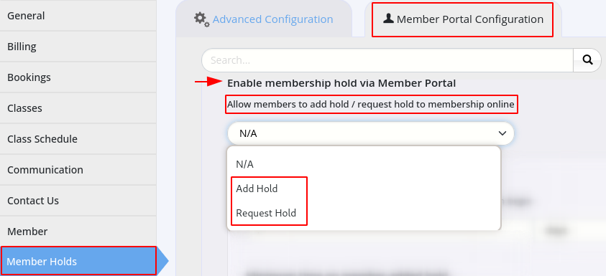Click the gears icon beside Advanced Configuration
Viewport: 606px width, 276px height.
click(202, 19)
